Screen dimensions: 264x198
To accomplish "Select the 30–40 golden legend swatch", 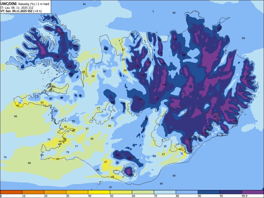I will coord(77,192).
